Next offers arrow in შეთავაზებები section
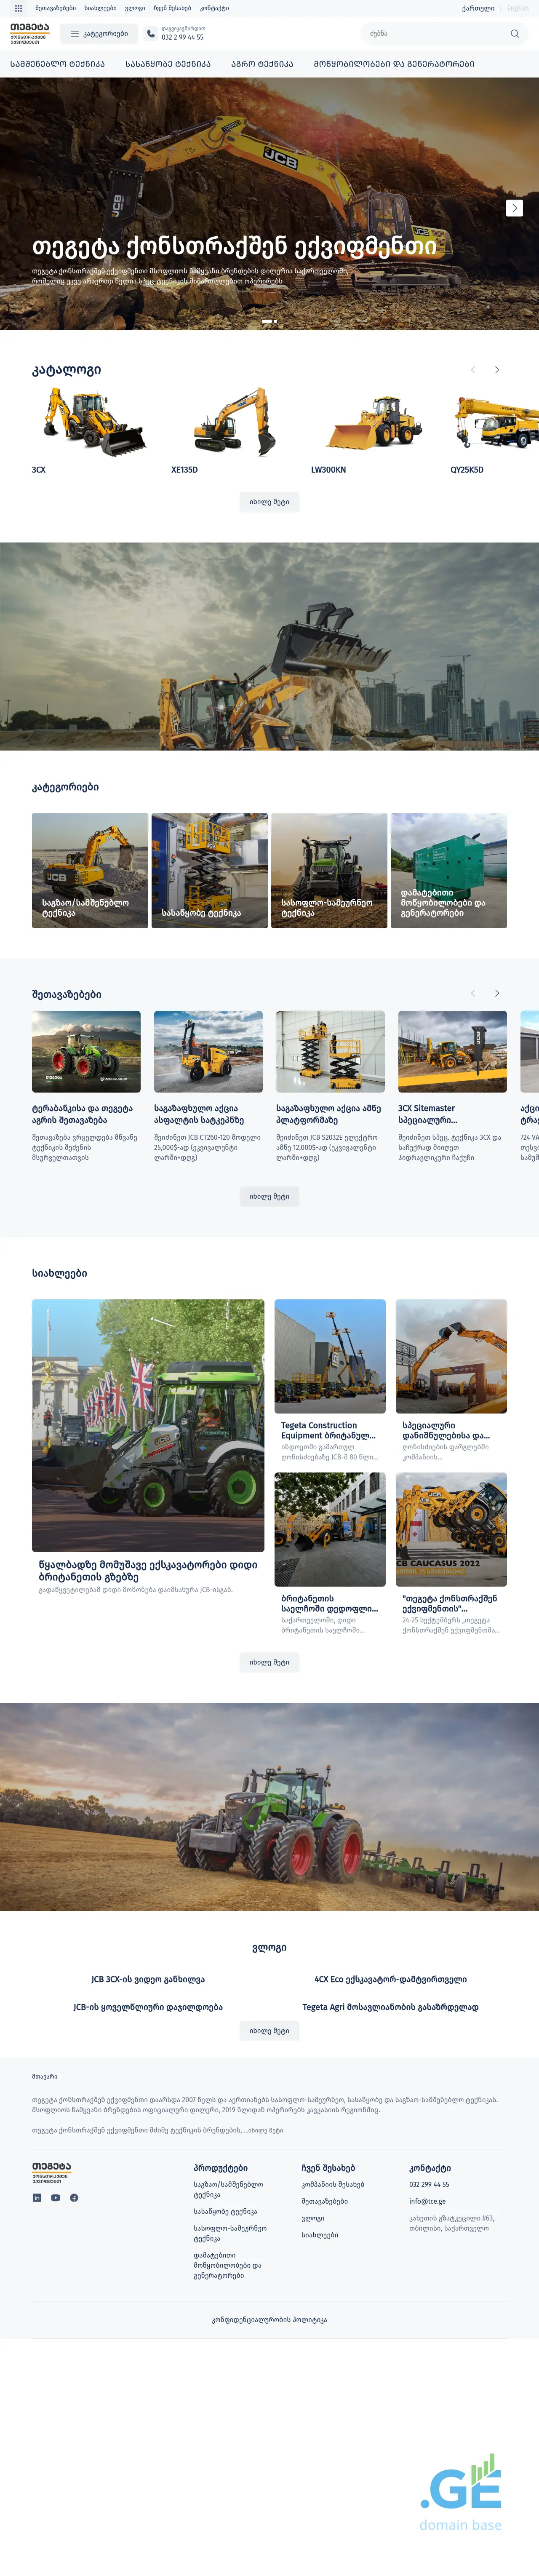The height and width of the screenshot is (2576, 539). 497,993
